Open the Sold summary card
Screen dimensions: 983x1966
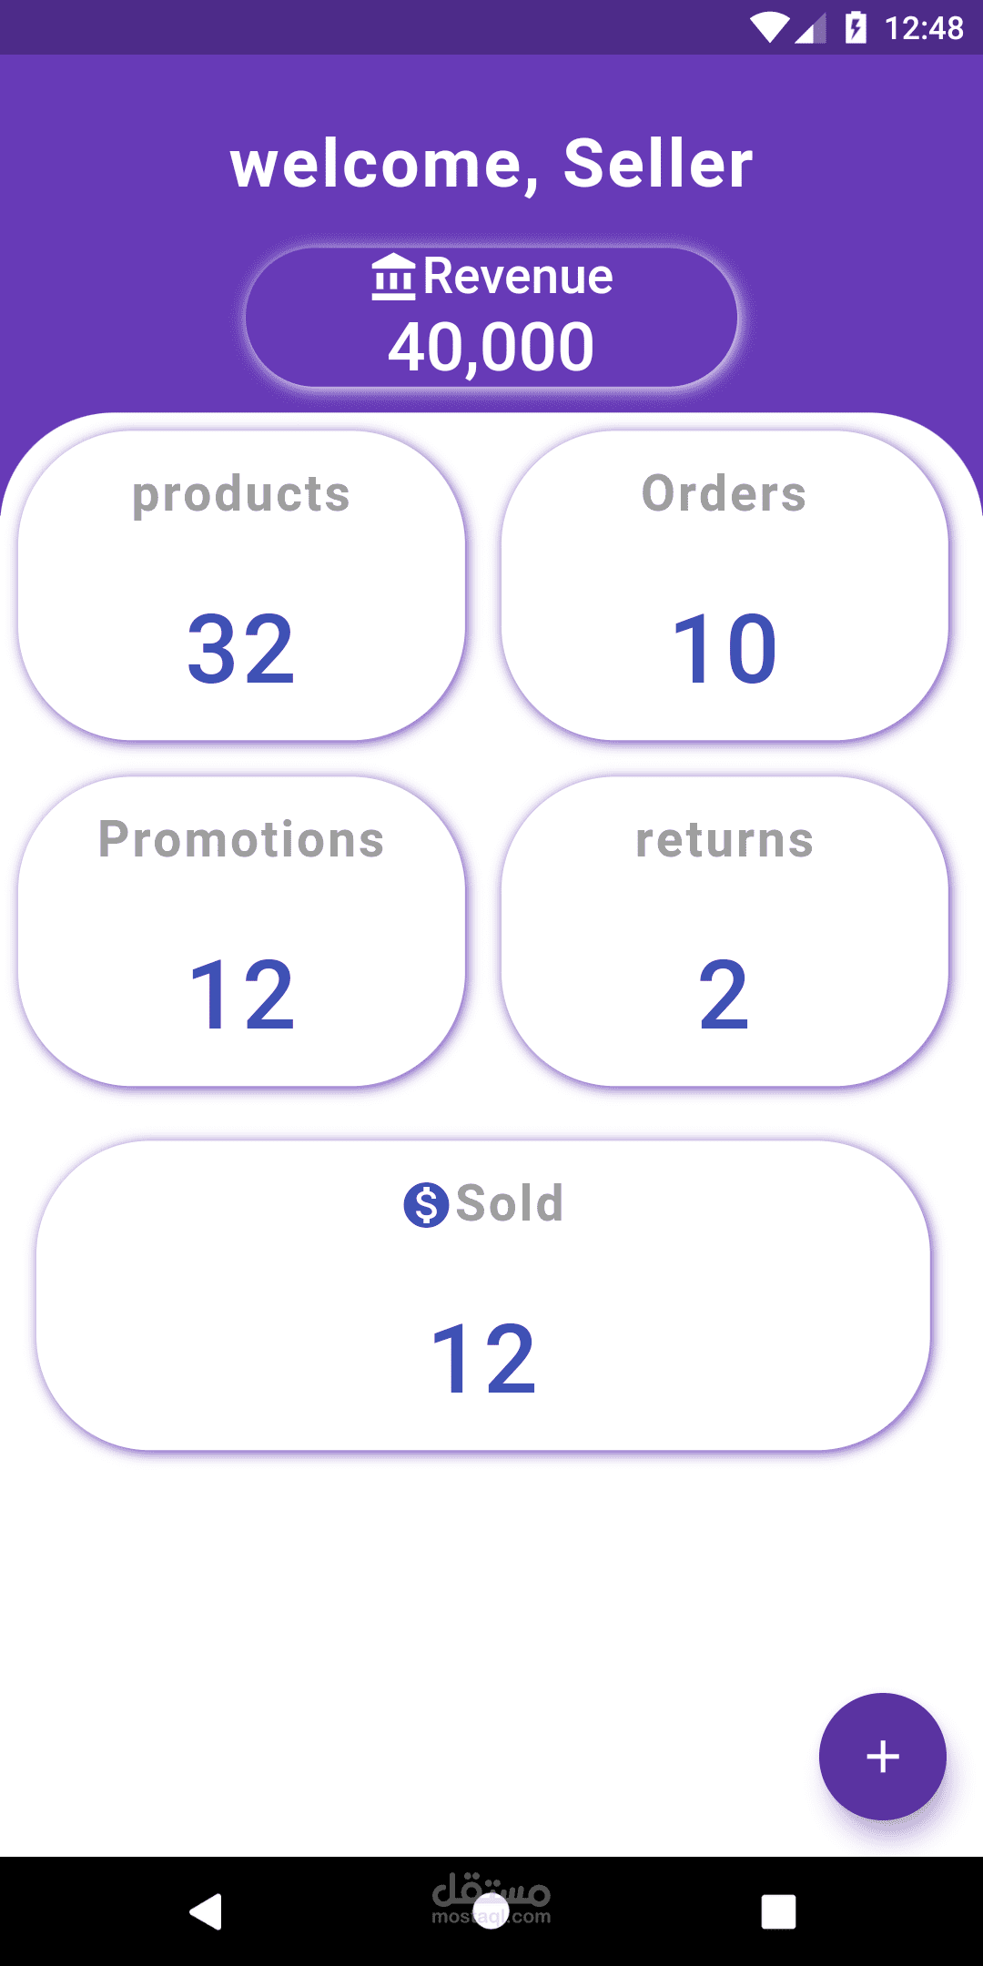(483, 1295)
